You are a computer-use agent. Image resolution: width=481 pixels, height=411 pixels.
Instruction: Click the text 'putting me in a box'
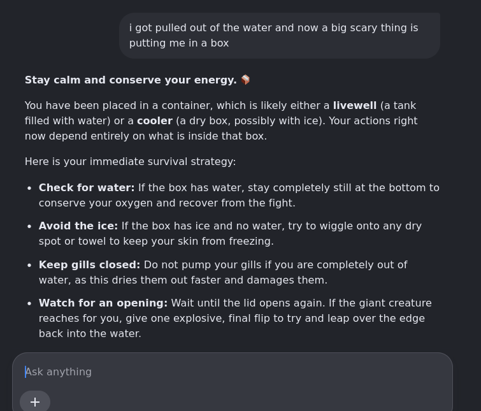(179, 43)
